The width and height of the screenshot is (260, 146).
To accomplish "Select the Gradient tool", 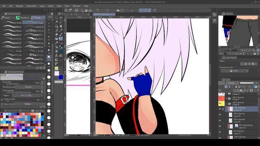I will 56,60.
